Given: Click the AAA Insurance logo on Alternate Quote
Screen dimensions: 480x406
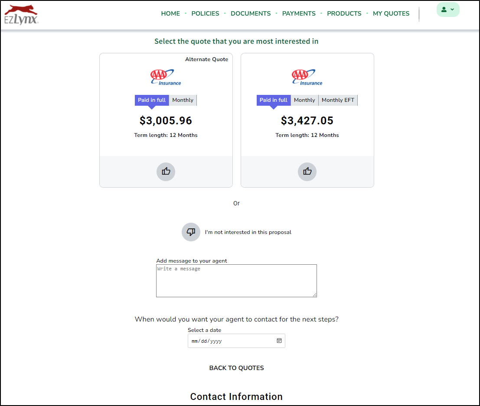Looking at the screenshot, I should pyautogui.click(x=166, y=77).
